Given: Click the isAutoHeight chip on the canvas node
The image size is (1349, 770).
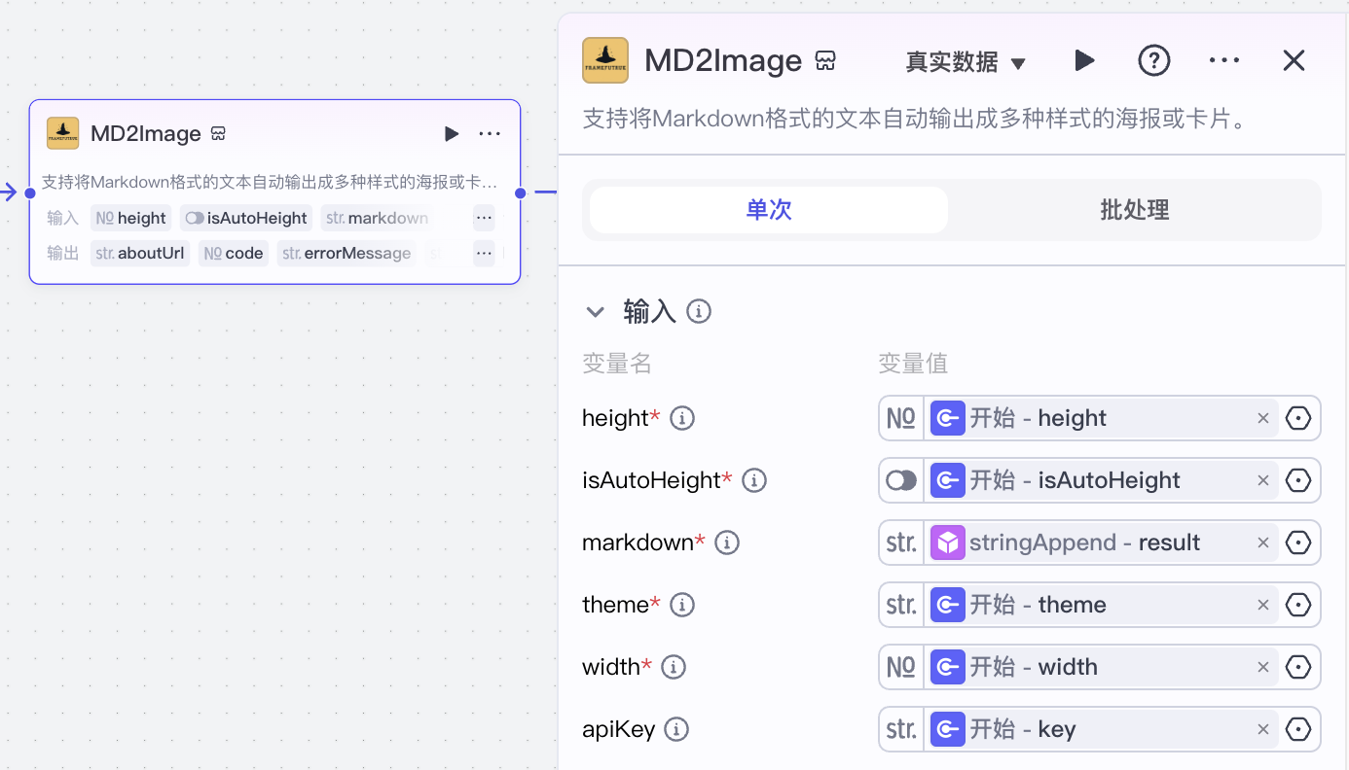Looking at the screenshot, I should tap(245, 217).
